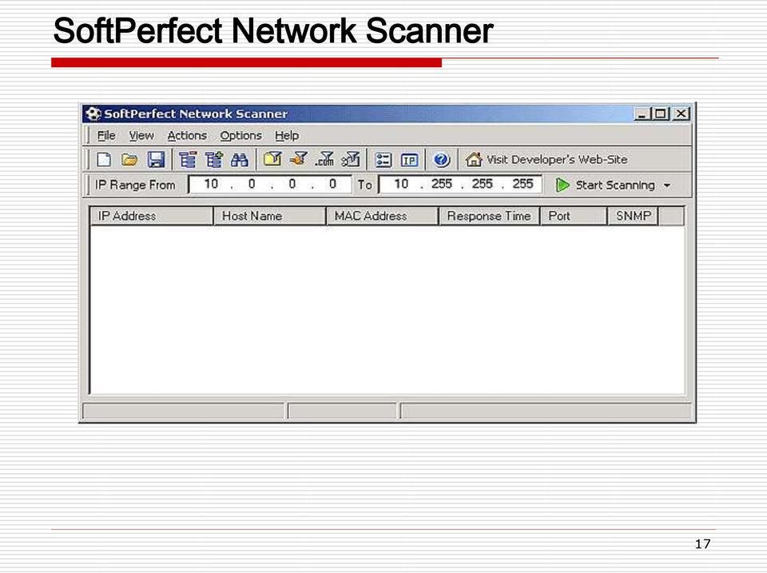
Task: Maximize the SoftPerfect Network Scanner window
Action: pos(661,114)
